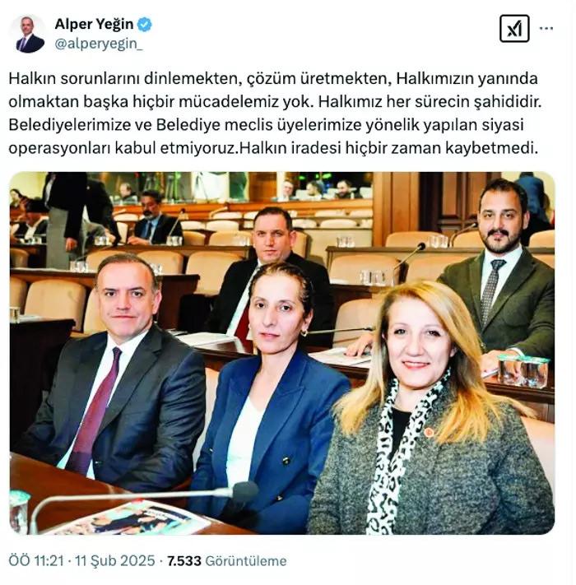View the 7.533 Görüntüleme count
The image size is (576, 585).
(227, 561)
